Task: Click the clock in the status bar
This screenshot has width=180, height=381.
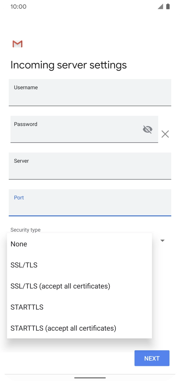Action: pos(18,6)
